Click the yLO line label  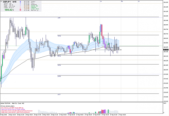tap(59, 94)
